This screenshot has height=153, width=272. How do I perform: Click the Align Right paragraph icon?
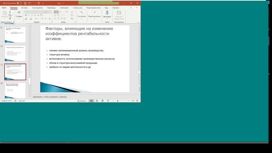[61, 19]
